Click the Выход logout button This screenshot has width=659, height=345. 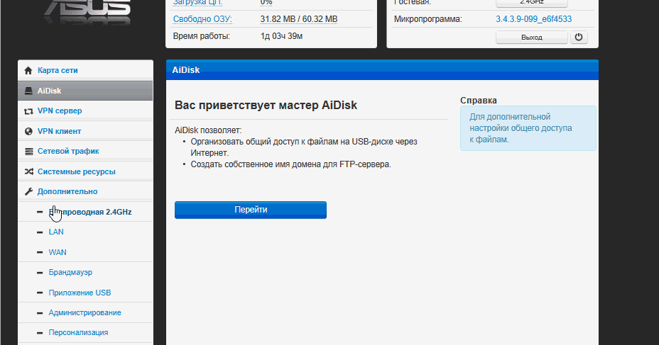(532, 37)
